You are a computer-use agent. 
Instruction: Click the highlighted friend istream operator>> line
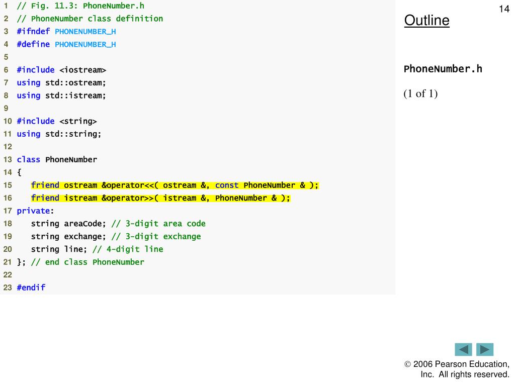[x=160, y=198]
